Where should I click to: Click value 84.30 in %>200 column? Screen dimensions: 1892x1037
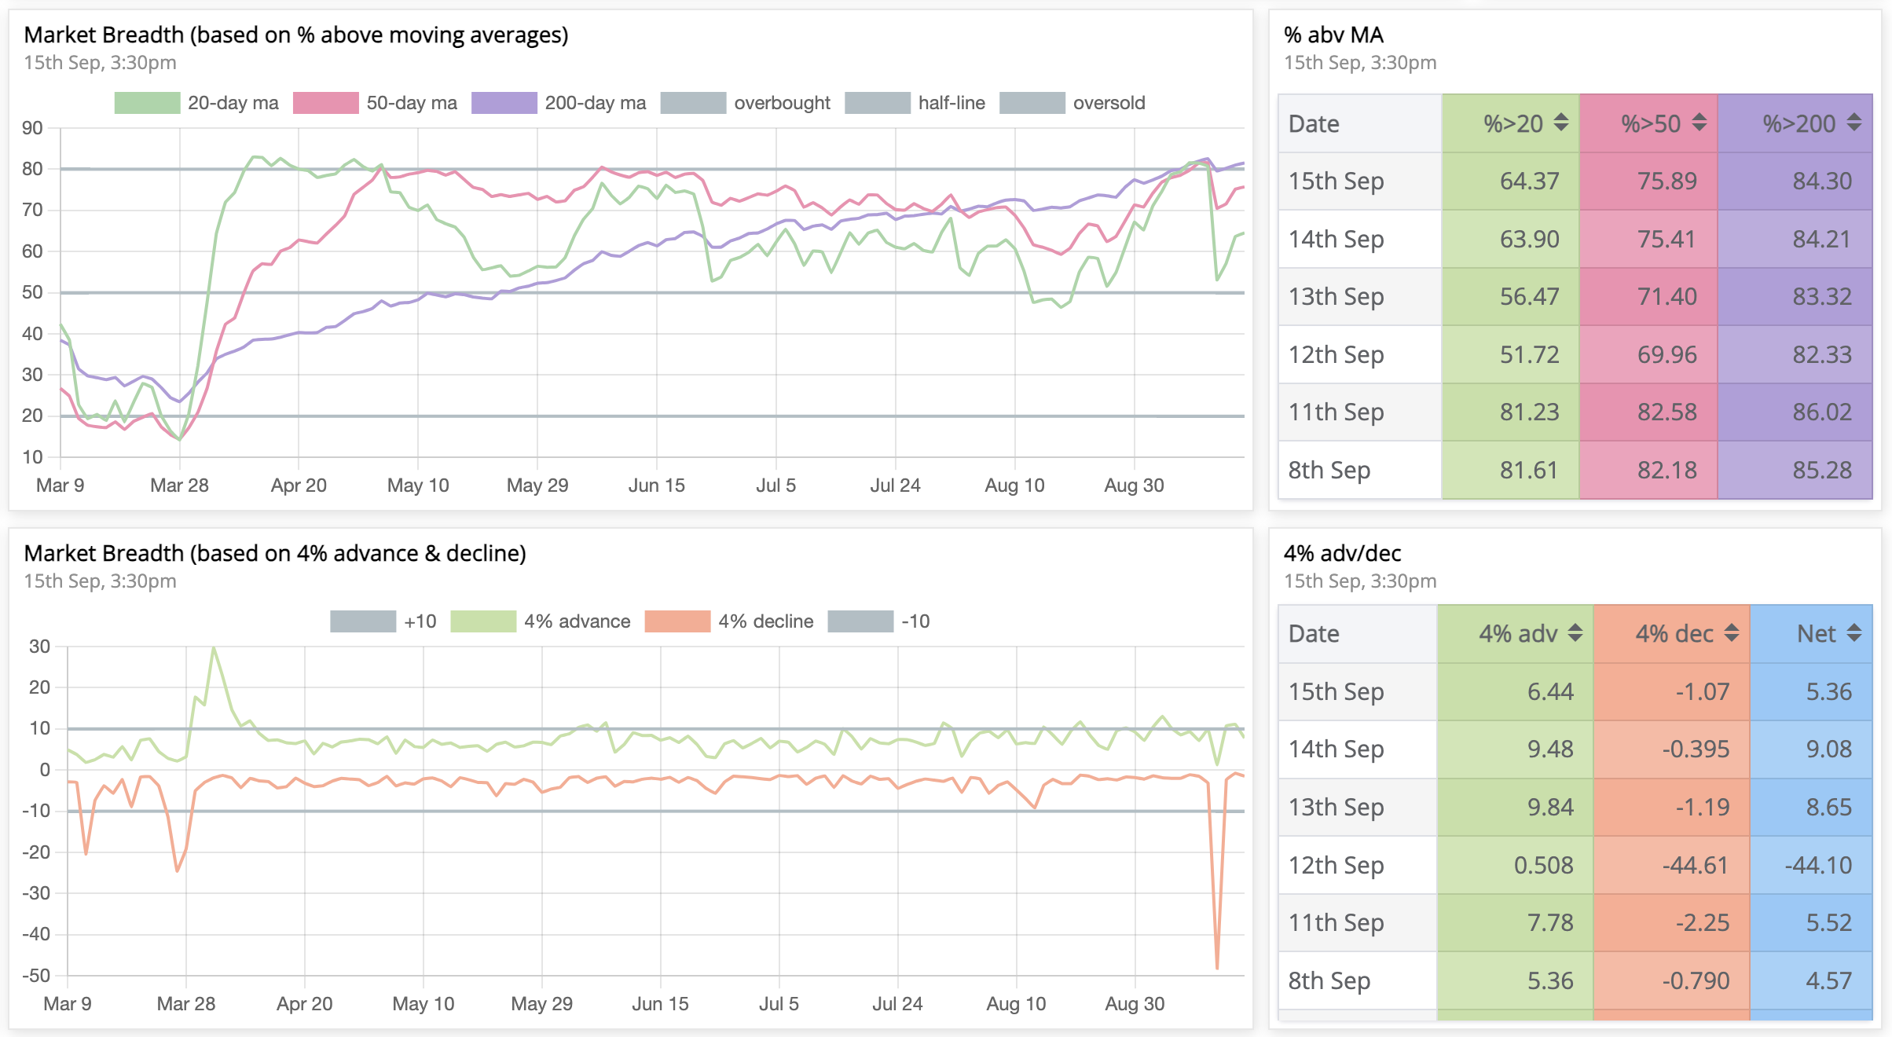[x=1822, y=181]
